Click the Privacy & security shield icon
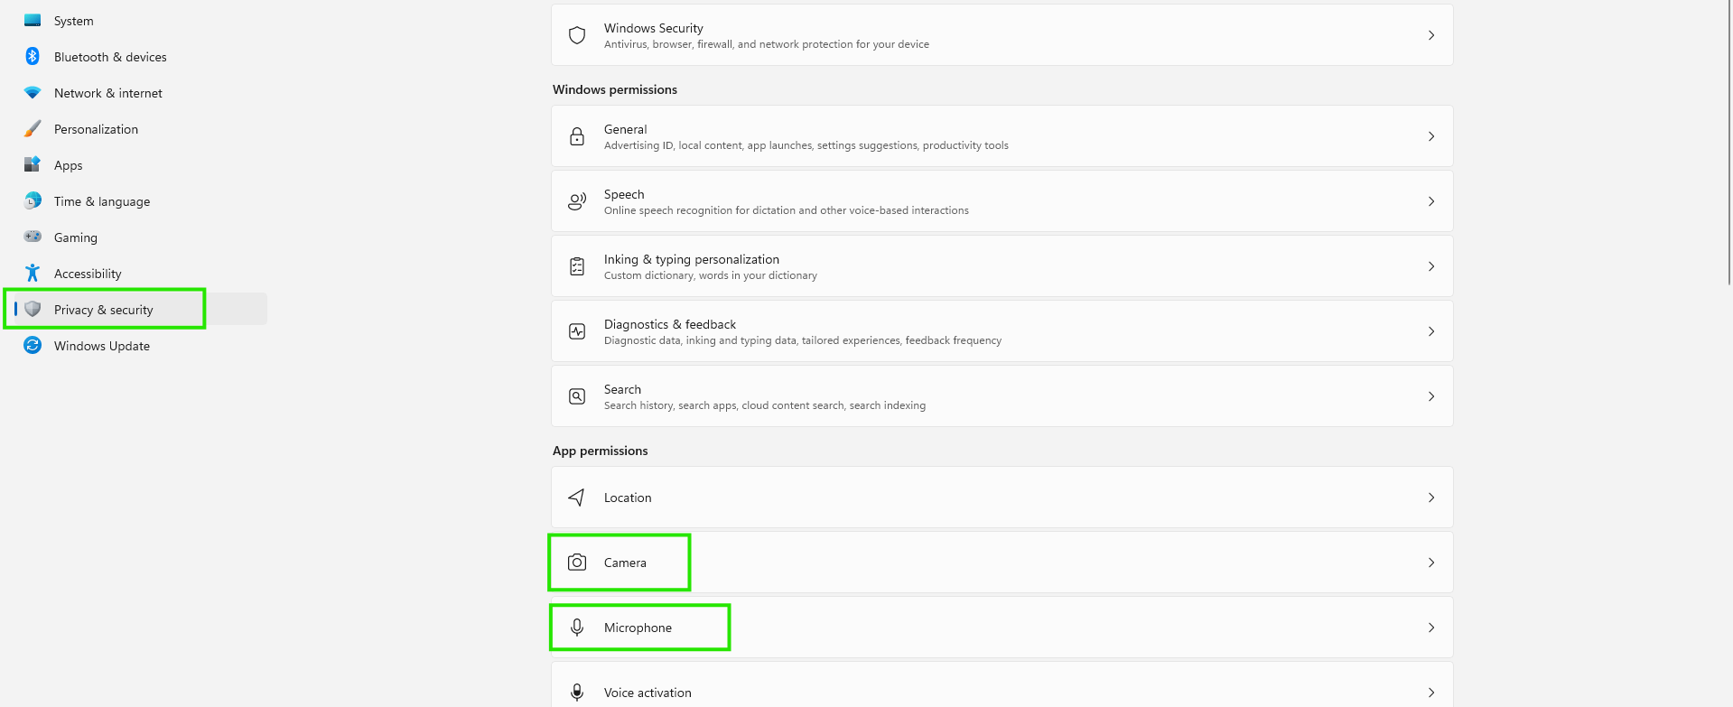Image resolution: width=1733 pixels, height=707 pixels. tap(33, 309)
